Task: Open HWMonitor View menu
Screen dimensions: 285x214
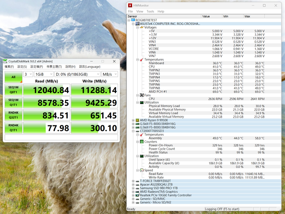Action: point(140,11)
